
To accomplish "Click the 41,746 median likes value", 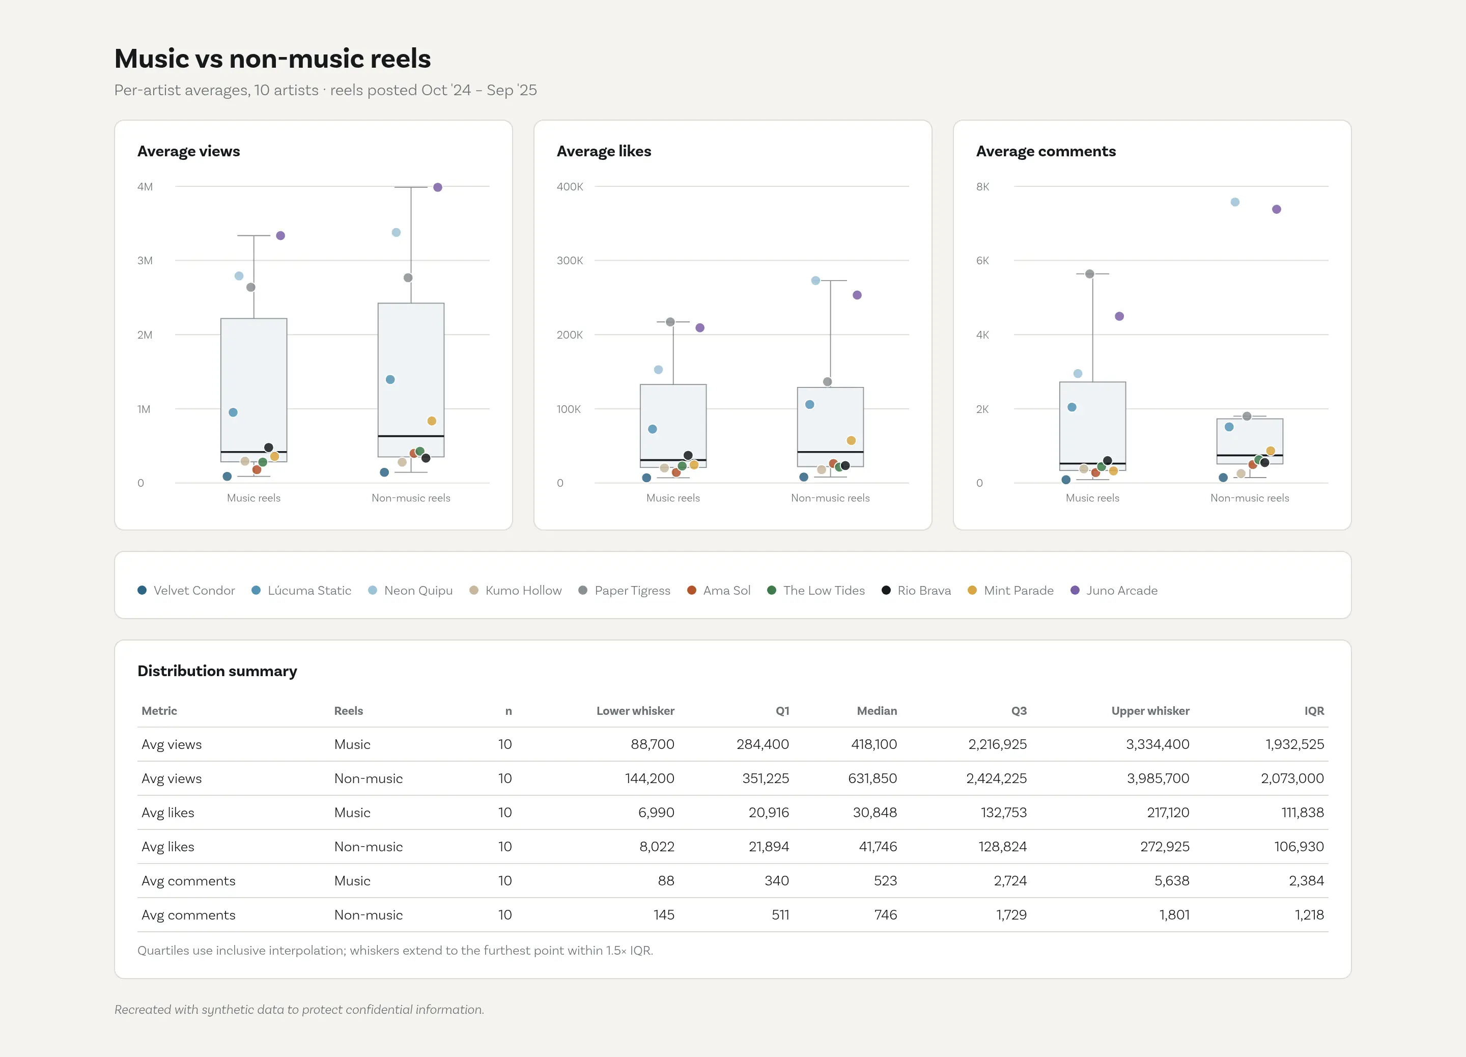I will (878, 847).
